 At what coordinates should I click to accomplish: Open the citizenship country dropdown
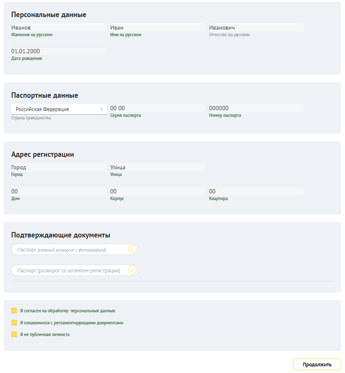(x=58, y=109)
